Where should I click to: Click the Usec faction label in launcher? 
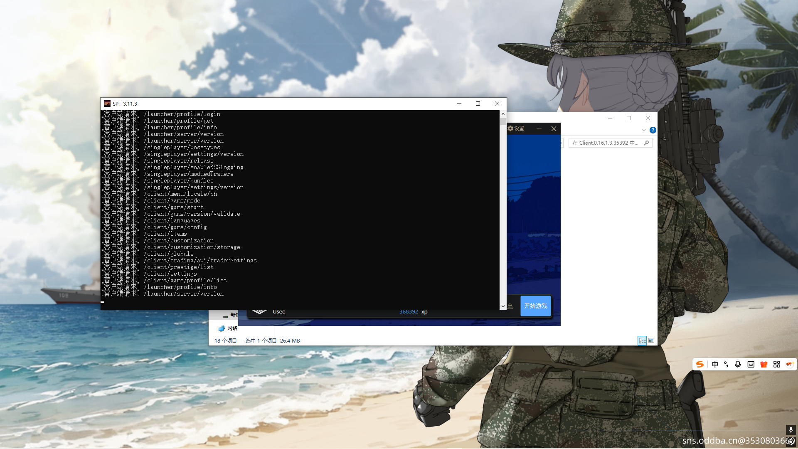(x=279, y=312)
